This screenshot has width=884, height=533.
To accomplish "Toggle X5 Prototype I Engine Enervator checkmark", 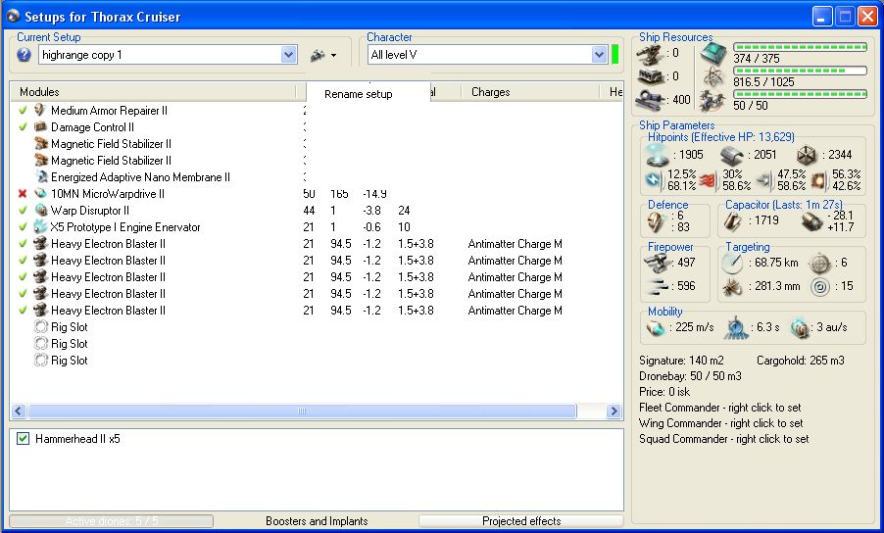I will point(23,227).
